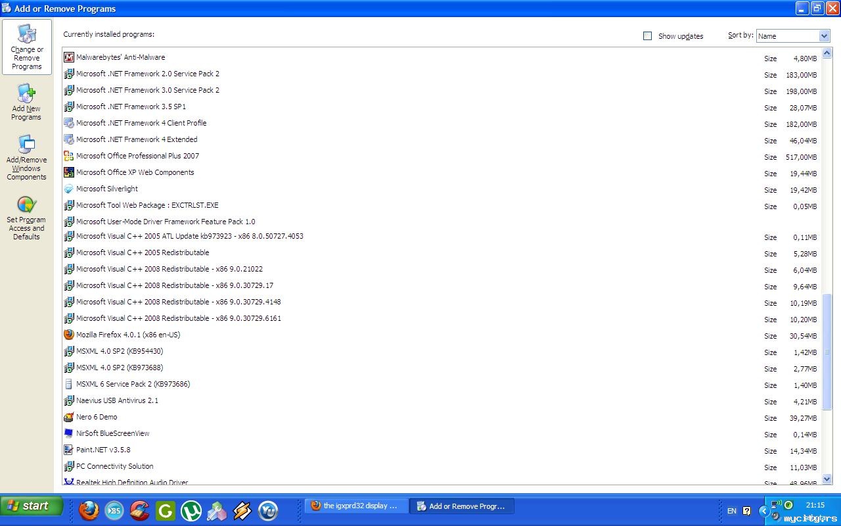The image size is (841, 526).
Task: Launch Firefox from the Quick Launch bar
Action: click(x=89, y=510)
